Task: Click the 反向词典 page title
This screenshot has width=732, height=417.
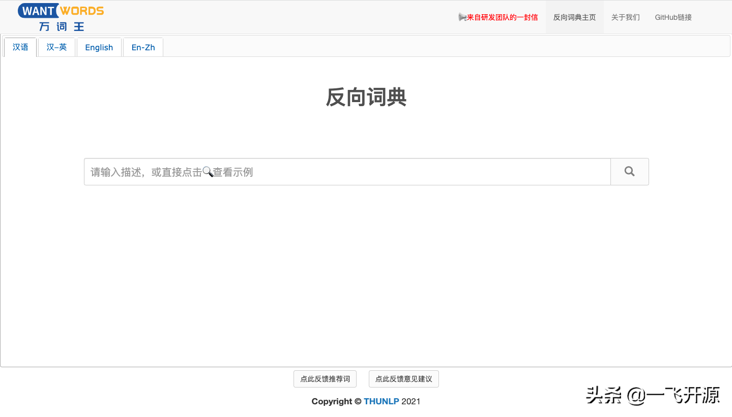Action: [x=366, y=98]
